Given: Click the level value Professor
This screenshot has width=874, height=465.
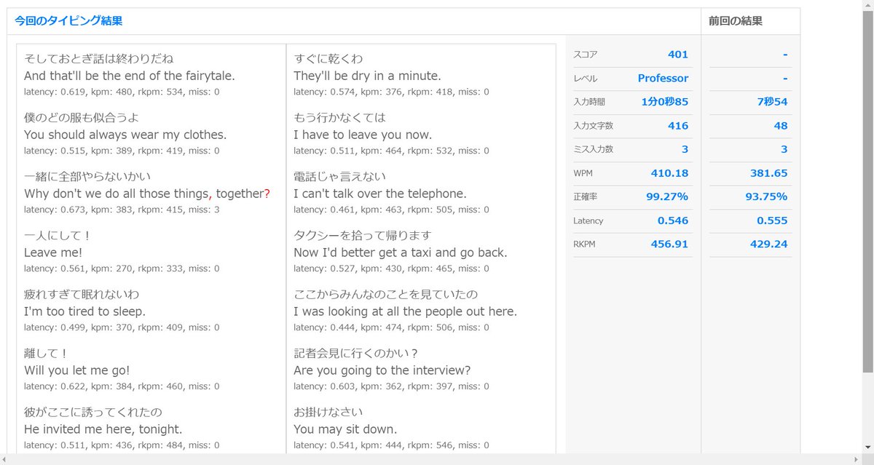Looking at the screenshot, I should coord(663,78).
